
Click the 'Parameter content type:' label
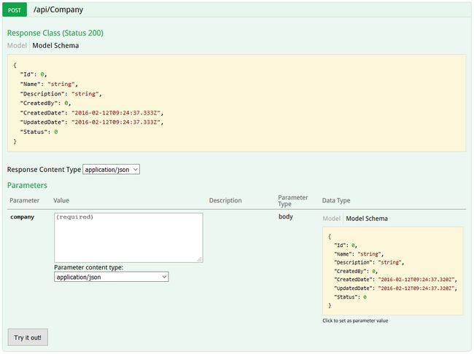click(88, 267)
